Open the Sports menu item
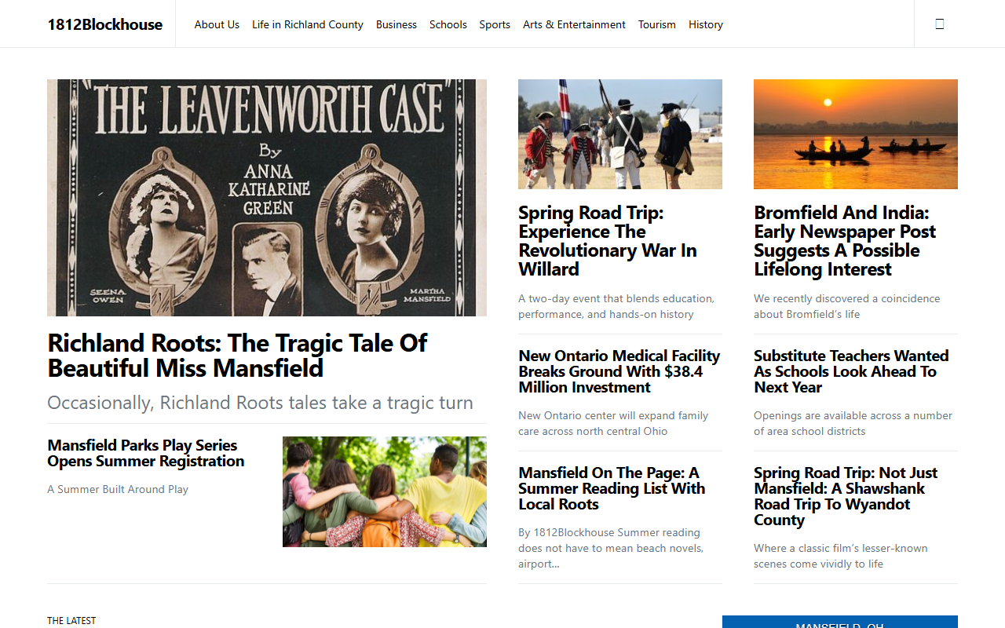 [x=495, y=24]
